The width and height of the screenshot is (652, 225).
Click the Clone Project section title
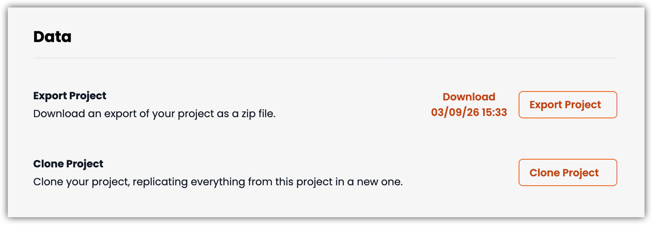pos(68,164)
